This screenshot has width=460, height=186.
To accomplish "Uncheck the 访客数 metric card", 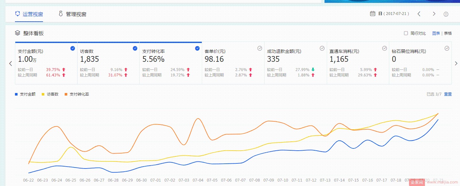I will [135, 48].
